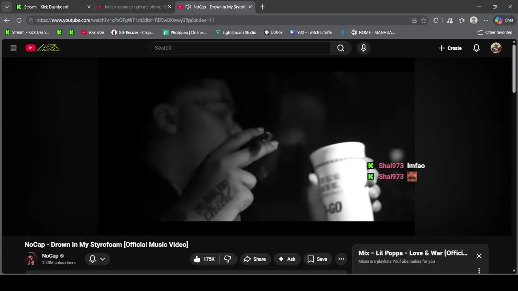
Task: Focus the YouTube search field
Action: click(240, 48)
